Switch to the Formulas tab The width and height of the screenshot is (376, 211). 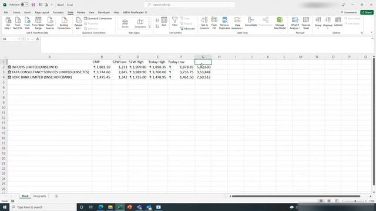(x=58, y=12)
